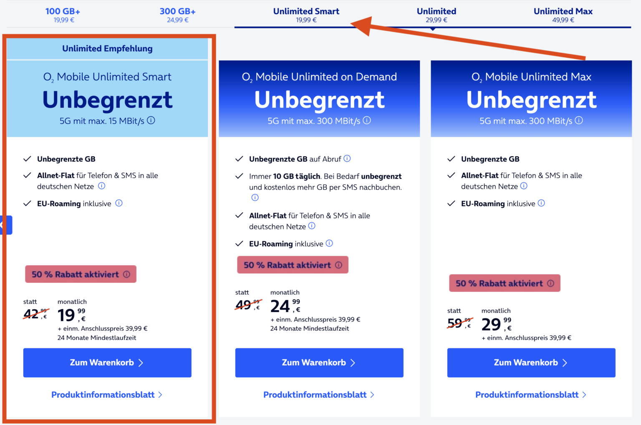641x425 pixels.
Task: Open Produktinformationsblatt for Unlimited Smart
Action: pyautogui.click(x=107, y=395)
